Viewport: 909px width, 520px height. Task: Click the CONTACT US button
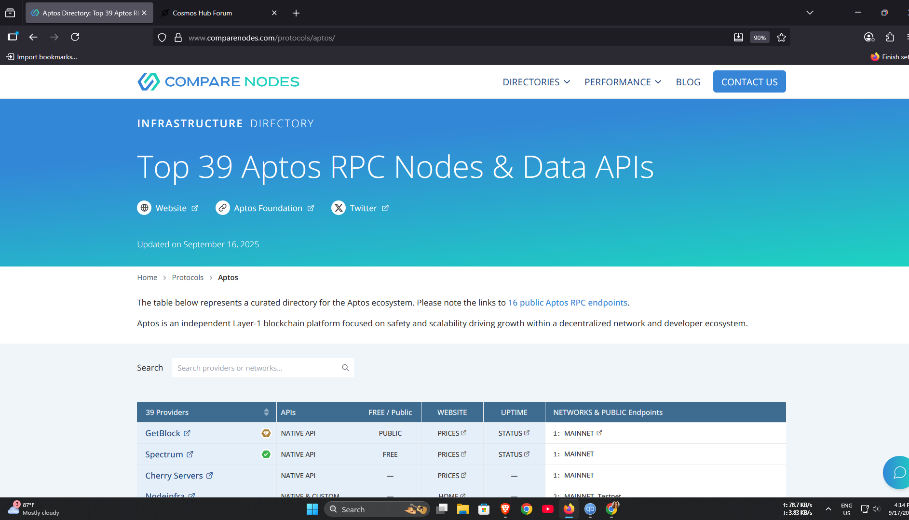749,82
